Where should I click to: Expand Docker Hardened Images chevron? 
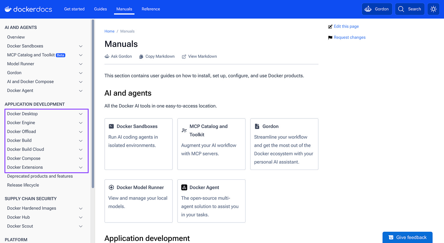(x=81, y=208)
